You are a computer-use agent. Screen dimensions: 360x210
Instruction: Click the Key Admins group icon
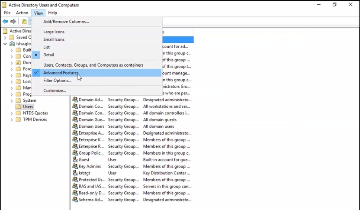tap(75, 166)
